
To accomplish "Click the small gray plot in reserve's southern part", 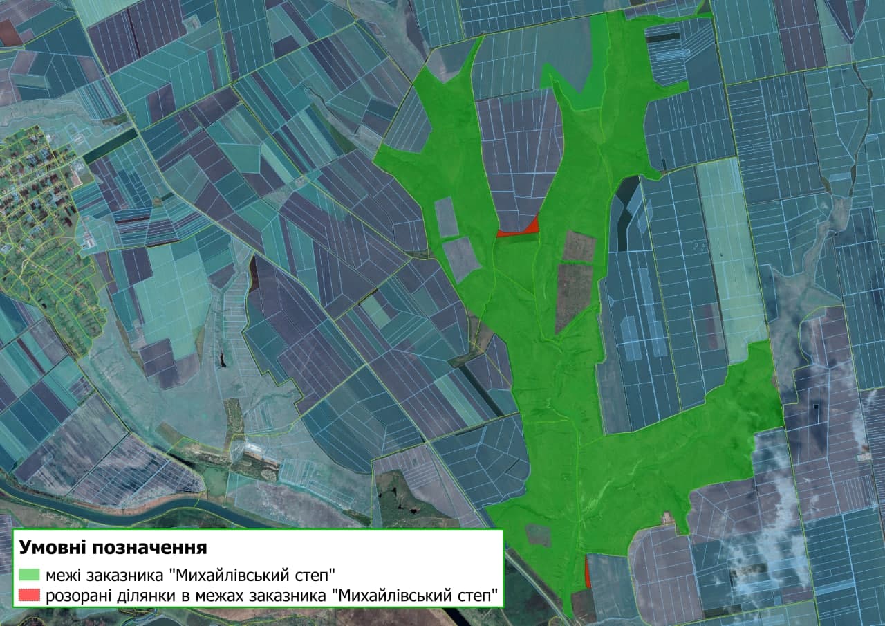I will pyautogui.click(x=539, y=535).
